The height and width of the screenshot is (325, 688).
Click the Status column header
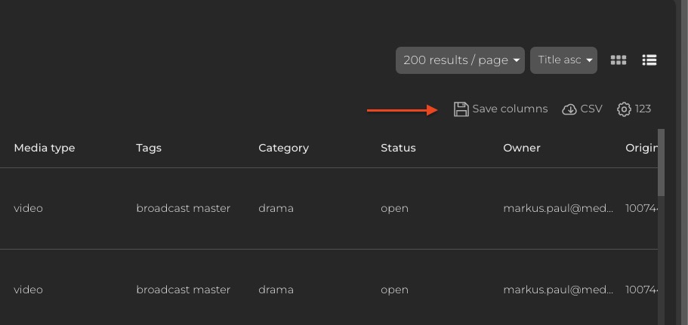coord(398,148)
